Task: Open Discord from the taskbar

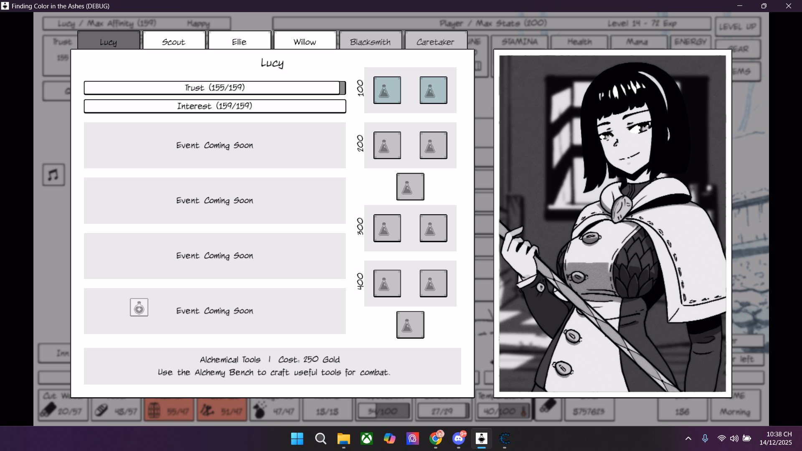Action: coord(459,438)
